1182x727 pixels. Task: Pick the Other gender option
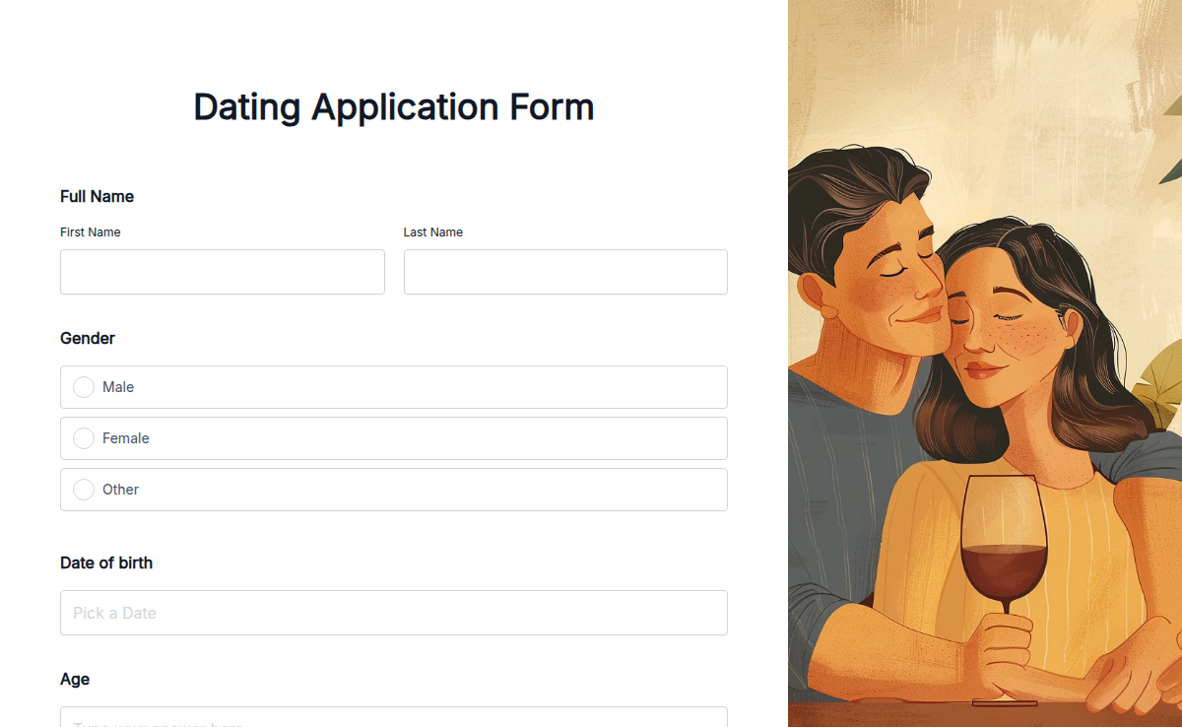point(84,490)
